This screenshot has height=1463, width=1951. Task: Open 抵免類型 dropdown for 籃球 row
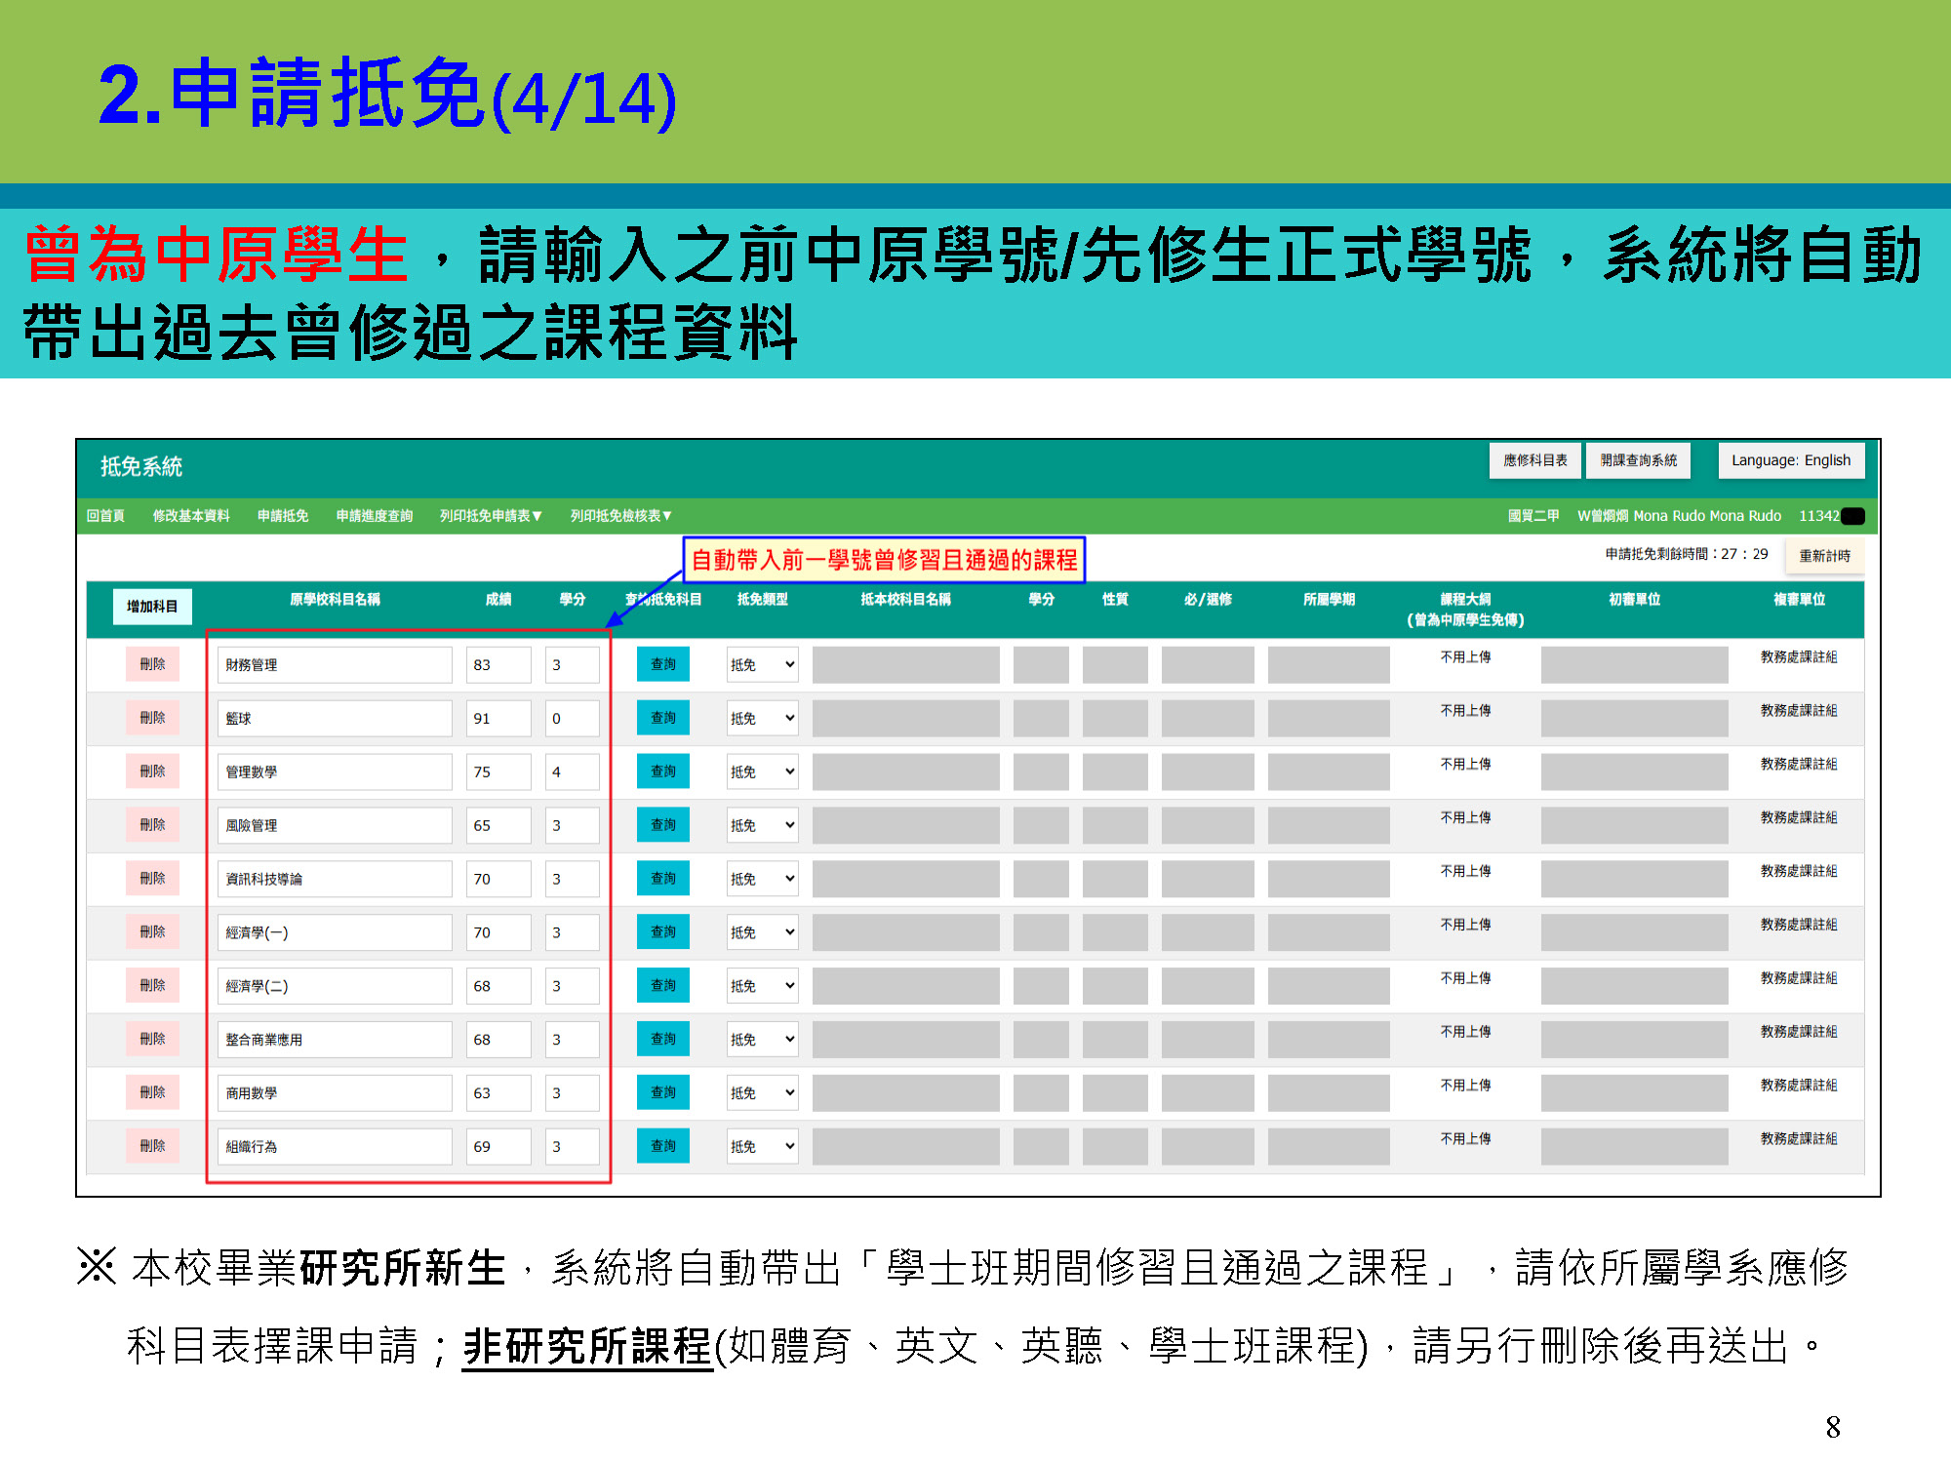point(762,718)
